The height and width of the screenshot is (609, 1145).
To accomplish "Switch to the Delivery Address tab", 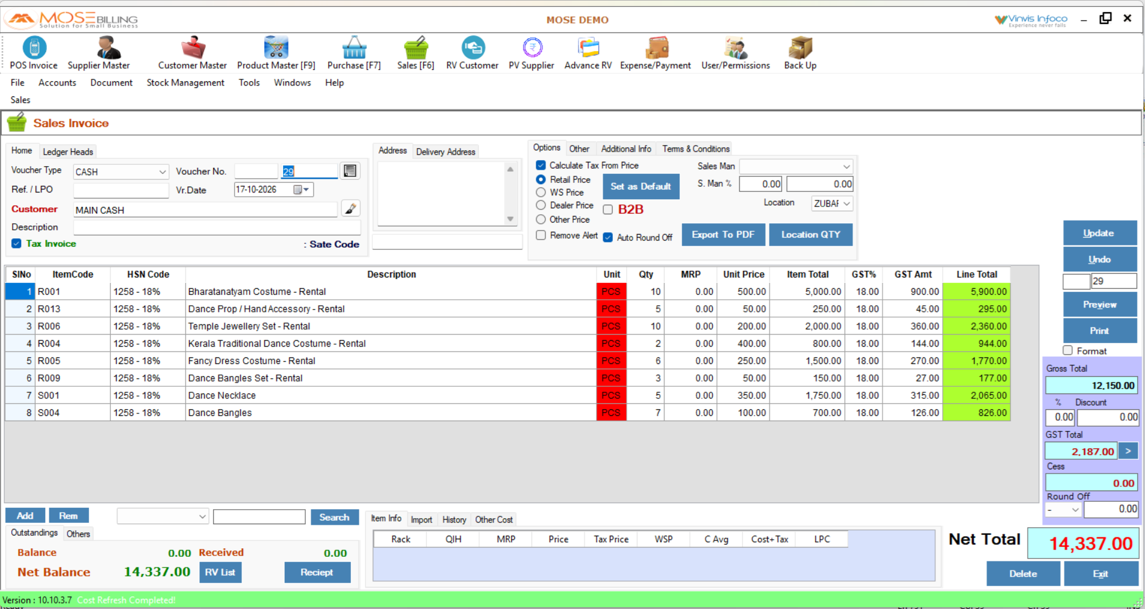I will [x=445, y=152].
